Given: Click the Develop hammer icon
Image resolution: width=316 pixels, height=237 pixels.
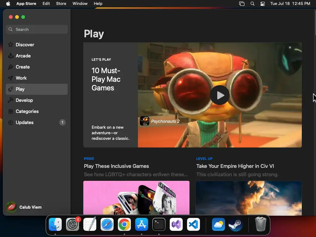Looking at the screenshot, I should coord(10,100).
